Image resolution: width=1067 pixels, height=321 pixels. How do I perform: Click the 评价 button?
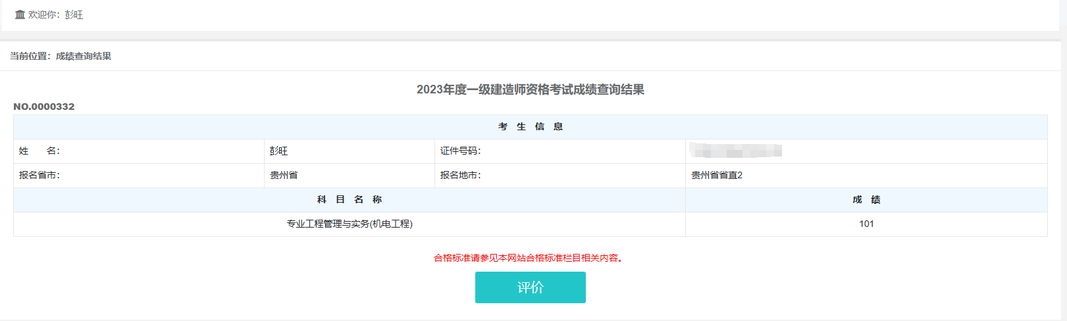click(x=530, y=287)
